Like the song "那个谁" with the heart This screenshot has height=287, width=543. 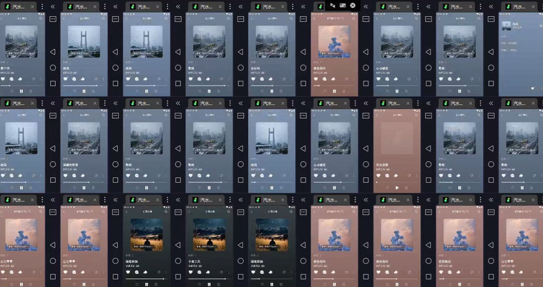3,79
